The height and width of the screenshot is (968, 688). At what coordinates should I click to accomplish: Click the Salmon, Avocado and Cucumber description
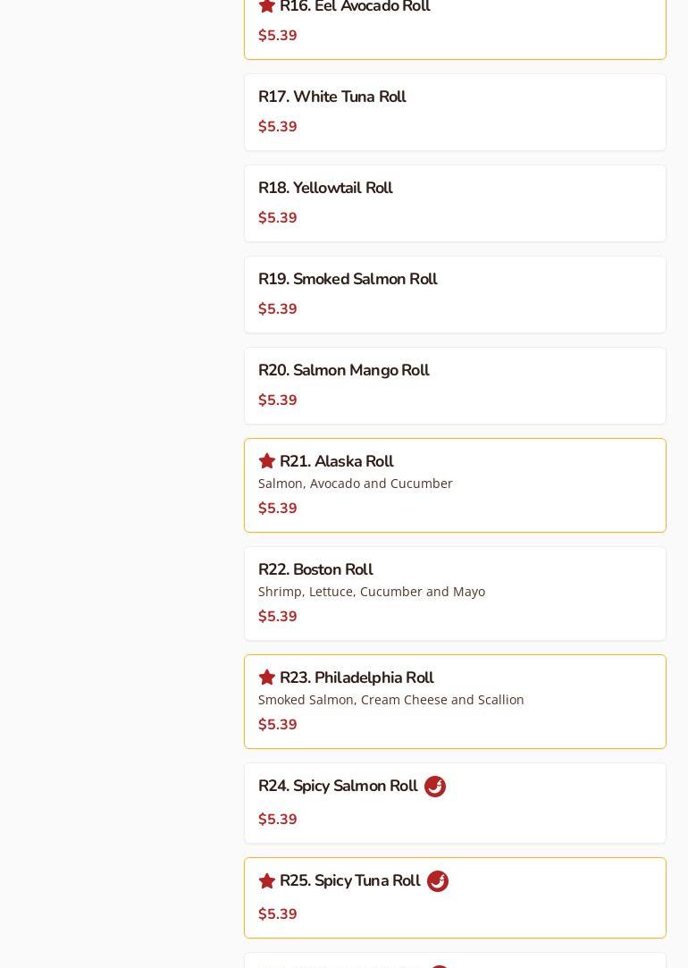[x=356, y=484]
